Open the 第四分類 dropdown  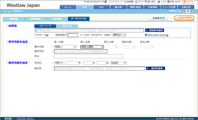[x=129, y=47]
